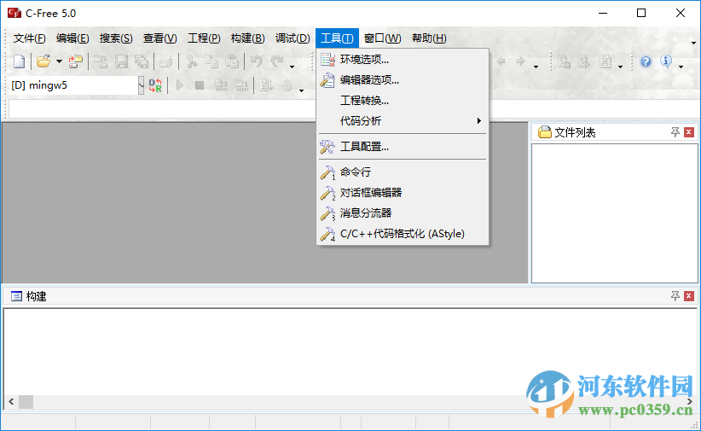Open navigation toolbar options arrow
This screenshot has width=701, height=431.
[536, 67]
